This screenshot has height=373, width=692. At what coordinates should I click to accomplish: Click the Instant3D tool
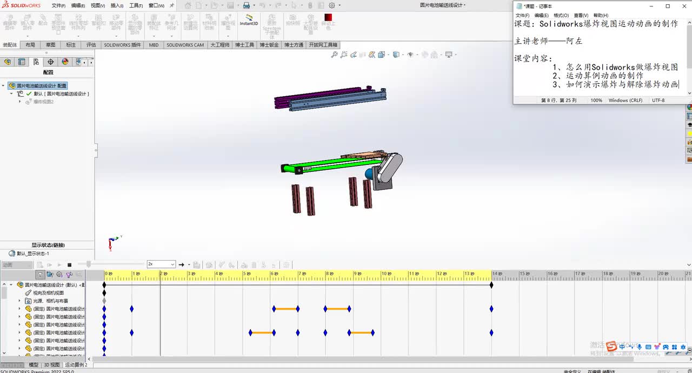pos(249,20)
